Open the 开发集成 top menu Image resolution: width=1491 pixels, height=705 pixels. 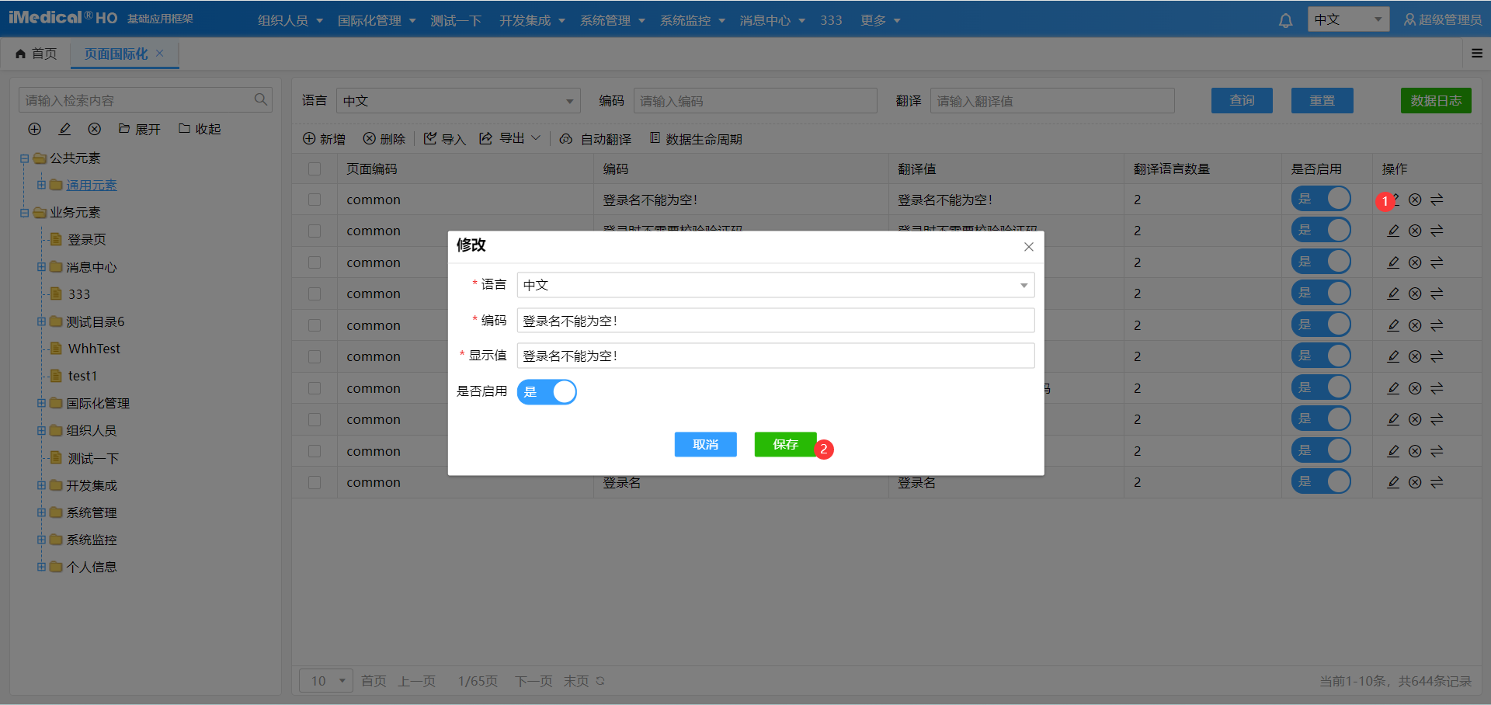coord(532,20)
